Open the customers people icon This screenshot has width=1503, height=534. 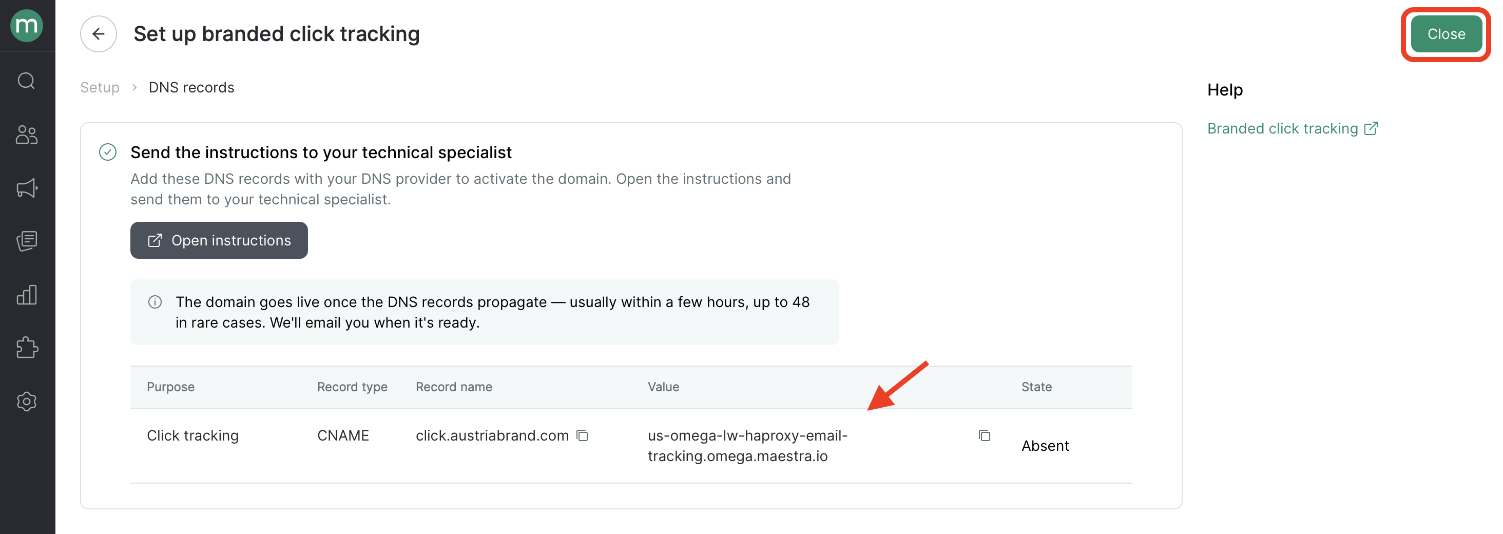27,135
